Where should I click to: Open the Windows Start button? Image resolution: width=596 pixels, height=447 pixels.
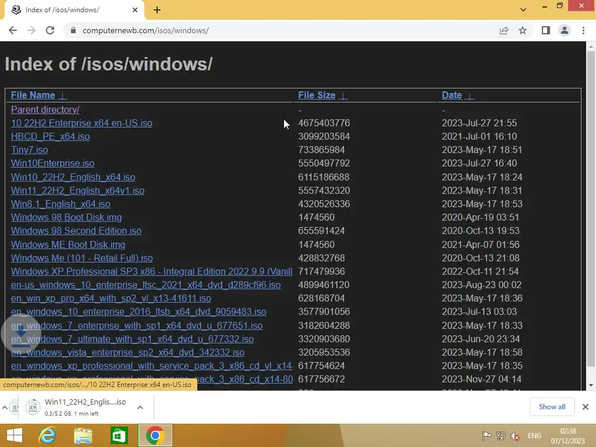click(x=15, y=435)
